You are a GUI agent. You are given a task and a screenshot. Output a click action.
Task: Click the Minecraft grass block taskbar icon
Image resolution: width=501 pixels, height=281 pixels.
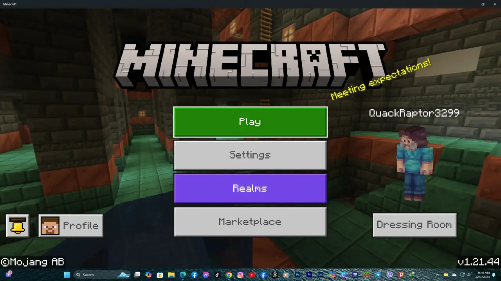(366, 275)
